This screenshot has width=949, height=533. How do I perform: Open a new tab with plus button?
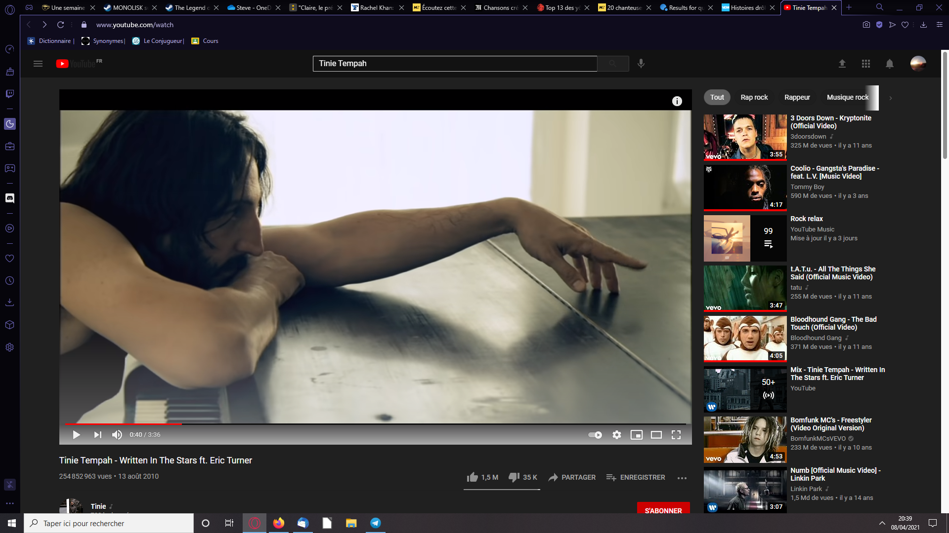[849, 7]
